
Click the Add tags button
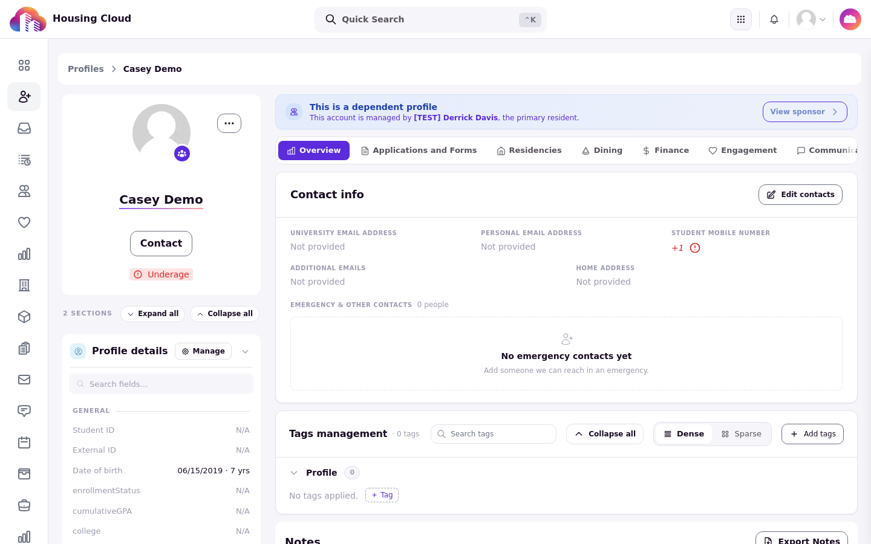tap(812, 434)
